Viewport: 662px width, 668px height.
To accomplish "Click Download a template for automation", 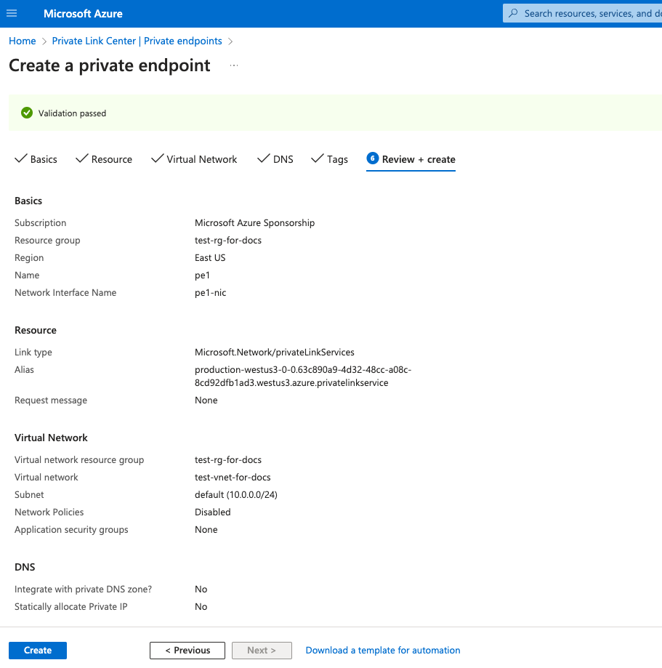I will (382, 650).
